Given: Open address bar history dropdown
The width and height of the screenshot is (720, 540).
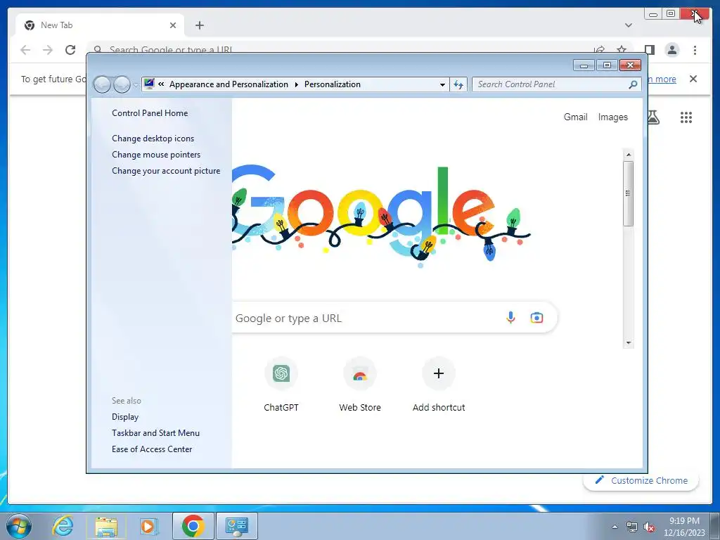Looking at the screenshot, I should pos(442,84).
